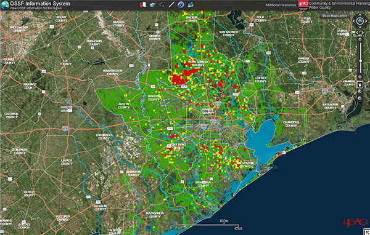Select the pencil draw tool
Screen dimensions: 370x235
[x=171, y=4]
